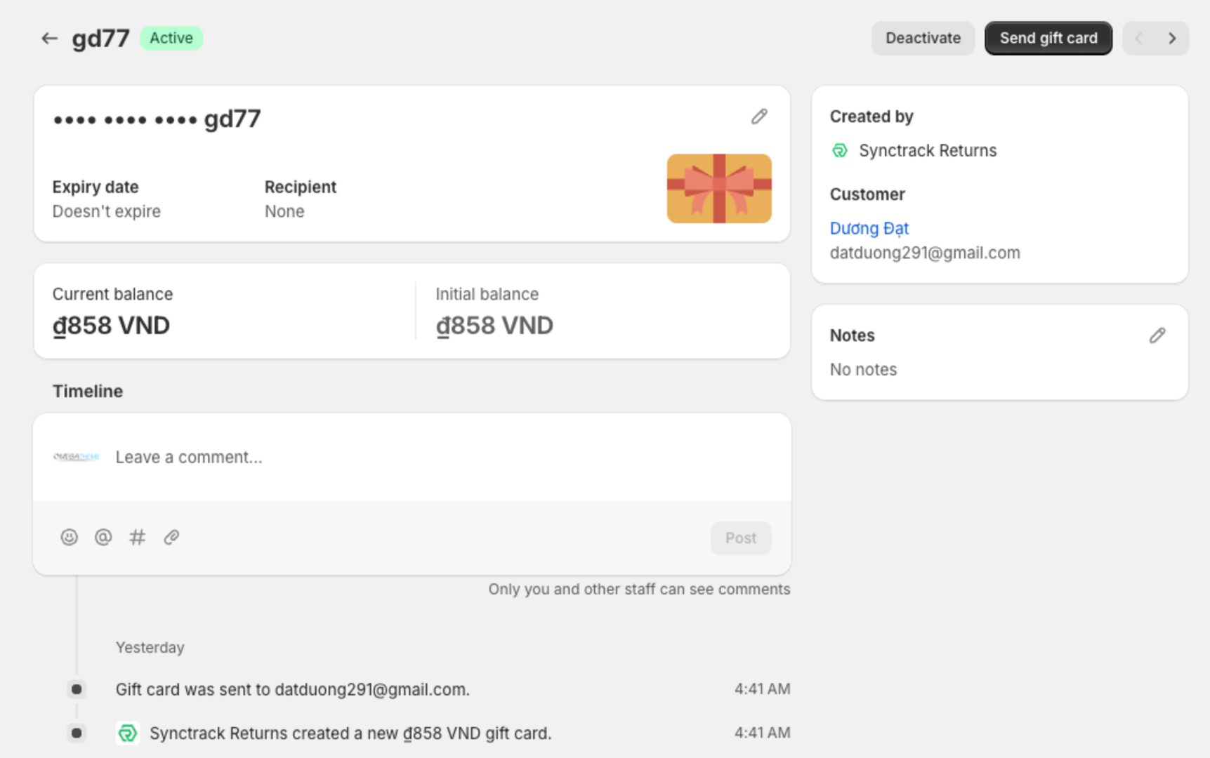Image resolution: width=1210 pixels, height=758 pixels.
Task: Click the mention @ icon
Action: coord(103,538)
